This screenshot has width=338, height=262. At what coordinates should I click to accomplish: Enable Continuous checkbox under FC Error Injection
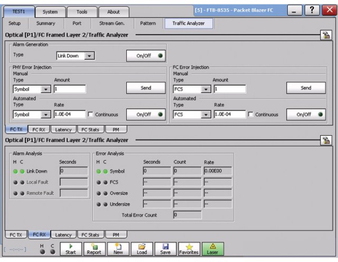[x=251, y=114]
